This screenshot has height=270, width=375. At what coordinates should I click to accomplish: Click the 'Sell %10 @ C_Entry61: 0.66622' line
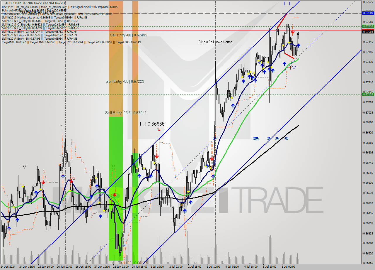(40, 25)
